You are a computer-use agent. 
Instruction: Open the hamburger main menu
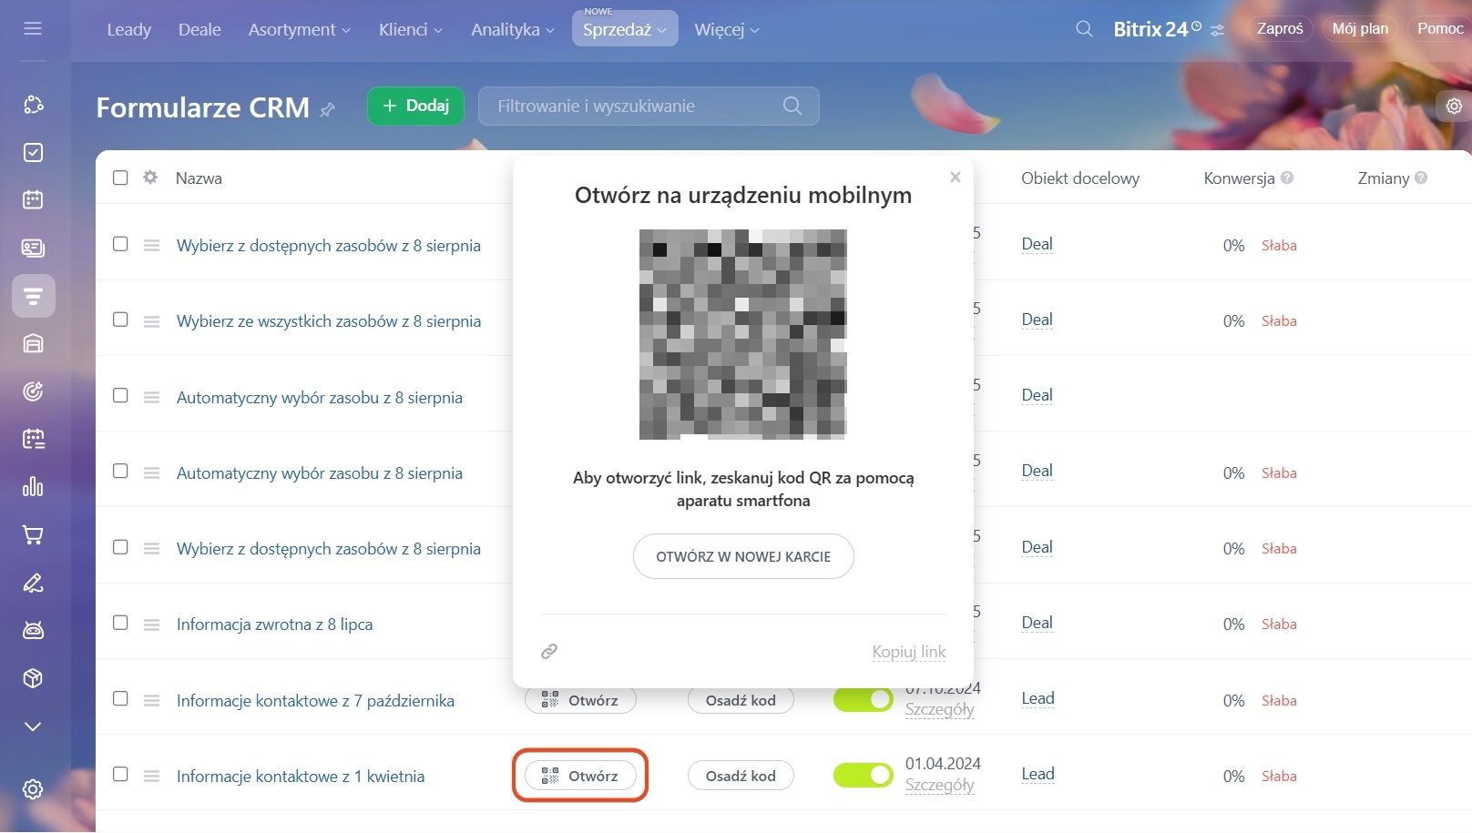point(33,28)
